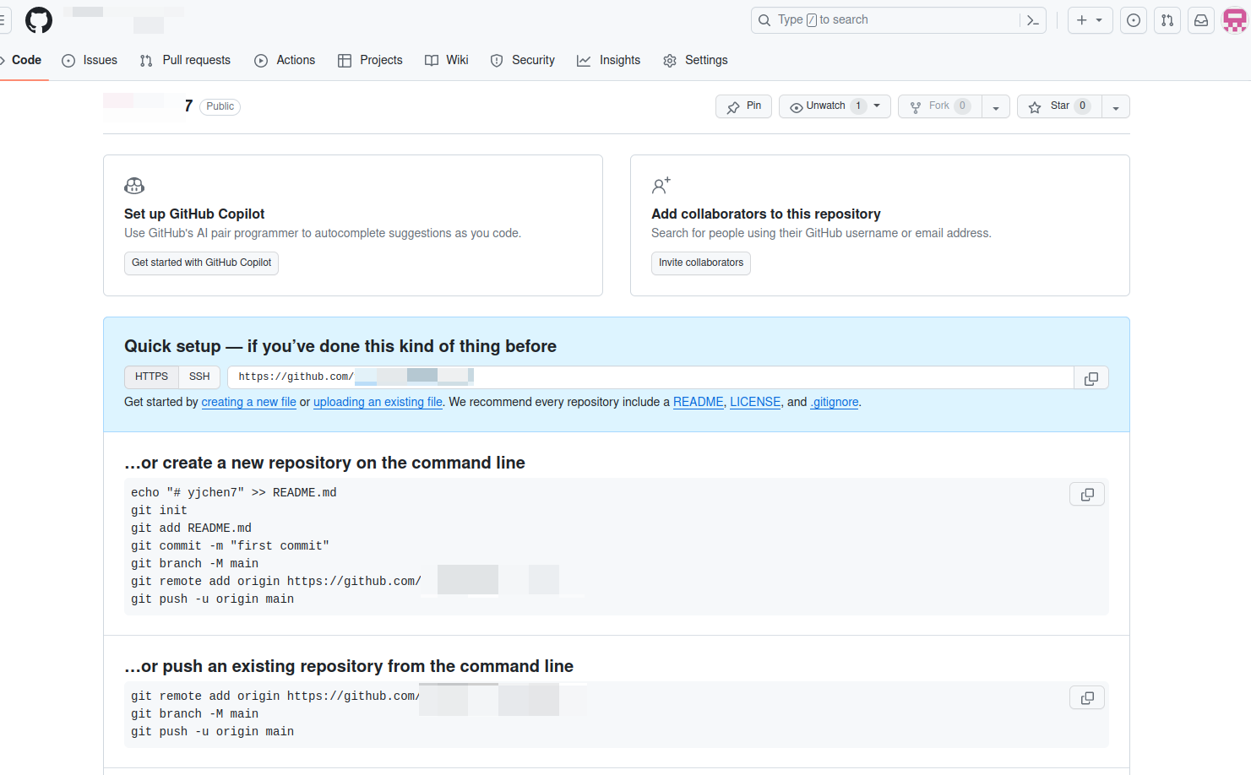The width and height of the screenshot is (1251, 775).
Task: Click the Quick setup heading
Action: click(340, 346)
